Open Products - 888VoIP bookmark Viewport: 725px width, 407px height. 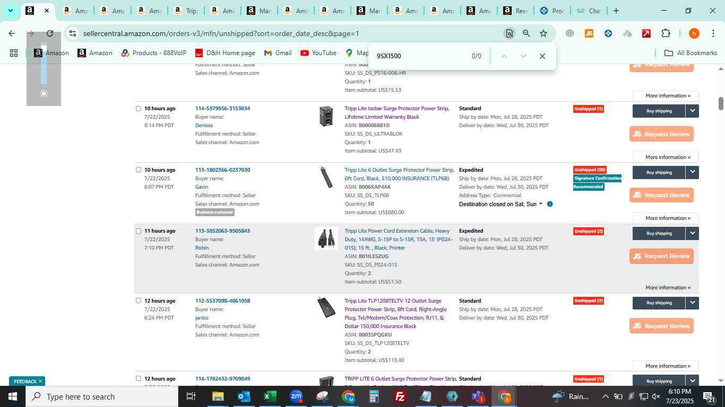[153, 53]
